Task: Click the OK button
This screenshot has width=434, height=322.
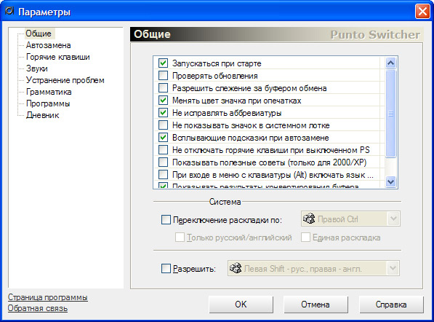Action: point(241,305)
